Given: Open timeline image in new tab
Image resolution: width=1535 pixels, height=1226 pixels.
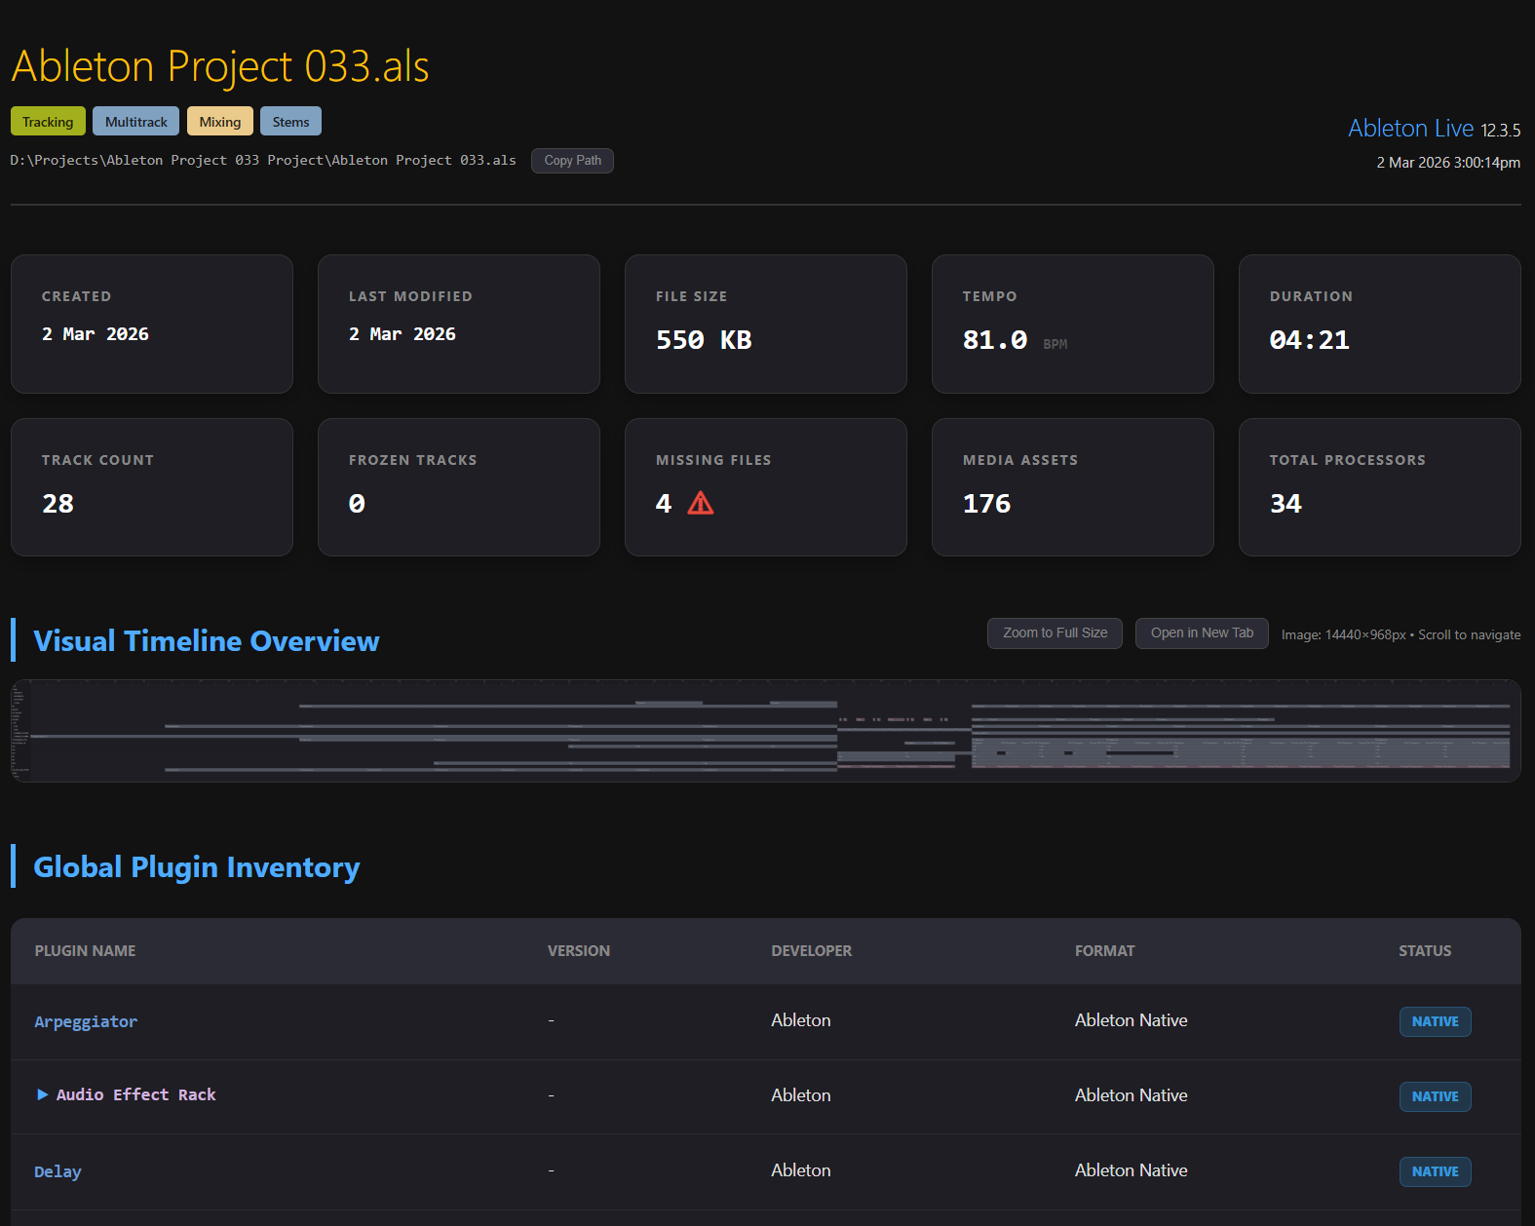Looking at the screenshot, I should (1201, 633).
